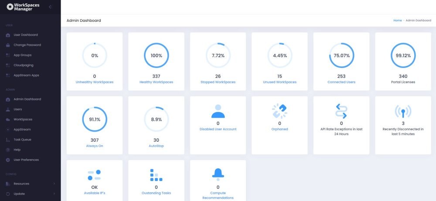Click the Help question mark icon
Screen dimensions: 436x201
(x=8, y=150)
